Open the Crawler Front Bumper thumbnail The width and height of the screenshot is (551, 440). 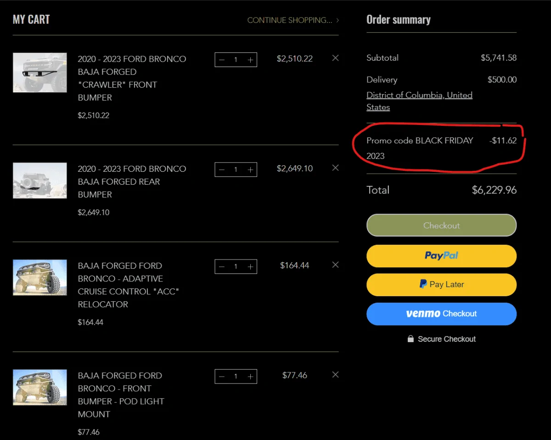click(40, 73)
